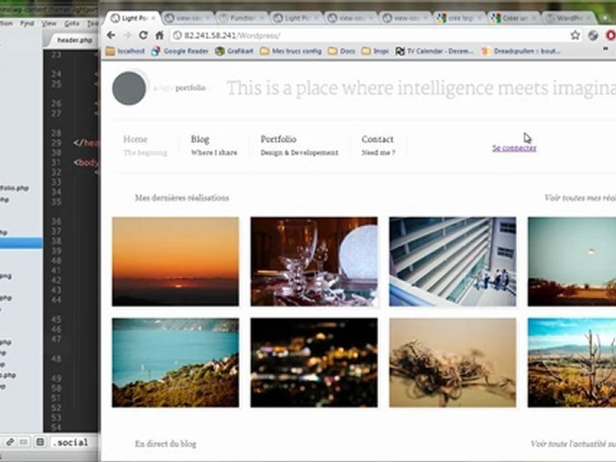Switch to the Créer un Google tab

point(515,18)
